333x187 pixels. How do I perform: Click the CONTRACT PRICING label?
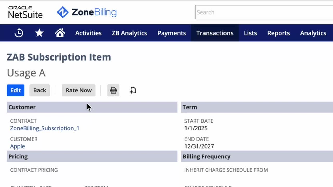34,170
